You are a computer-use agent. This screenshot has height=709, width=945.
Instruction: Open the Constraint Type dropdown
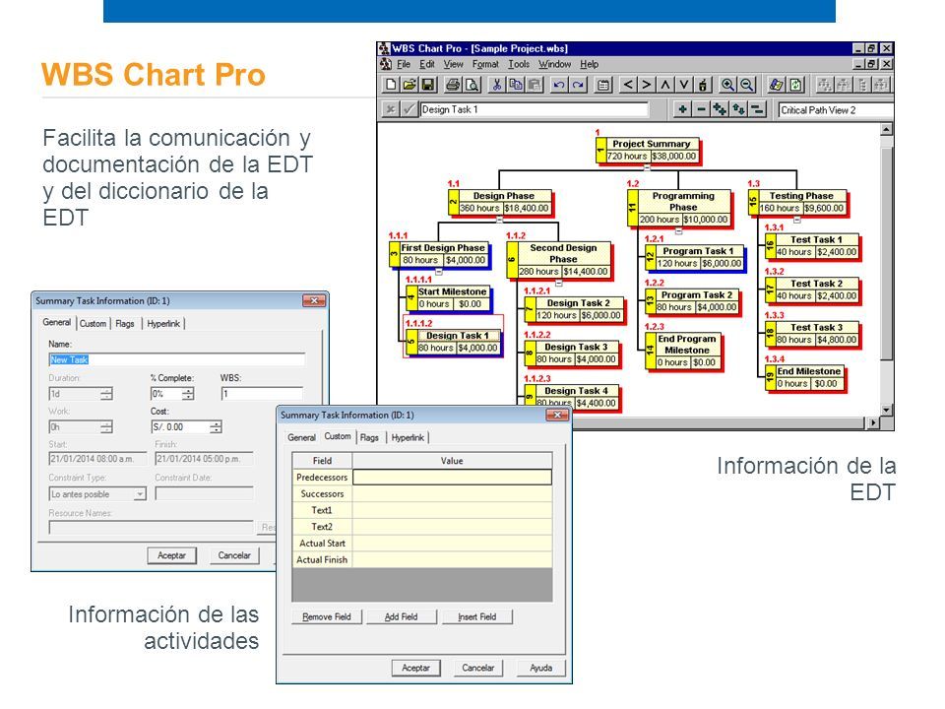[140, 494]
